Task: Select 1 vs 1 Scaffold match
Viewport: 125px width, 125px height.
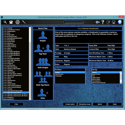Action: (16, 70)
